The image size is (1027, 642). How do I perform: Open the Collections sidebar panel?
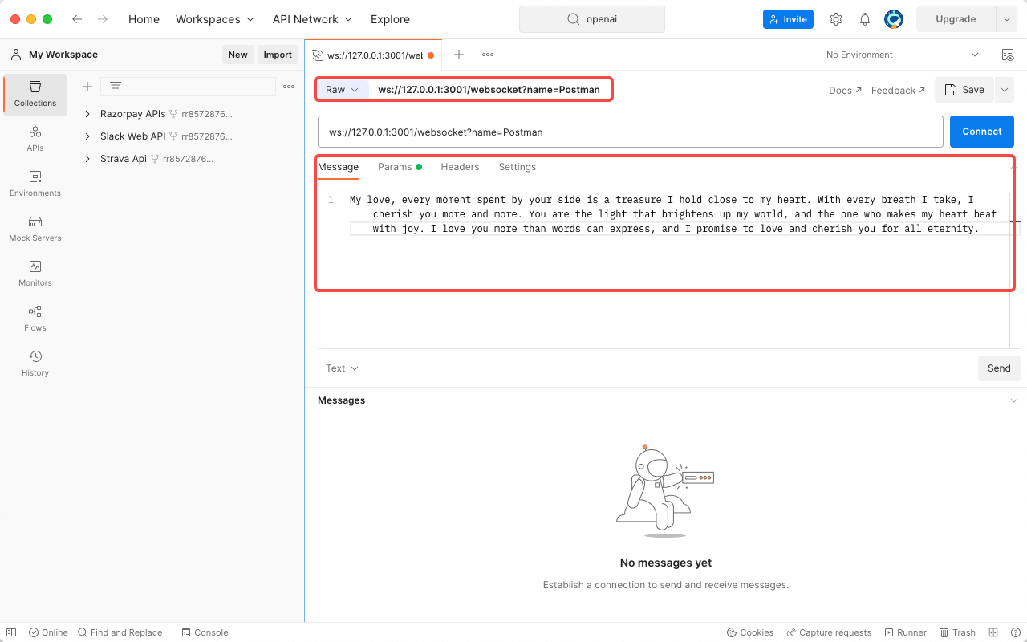(x=35, y=94)
